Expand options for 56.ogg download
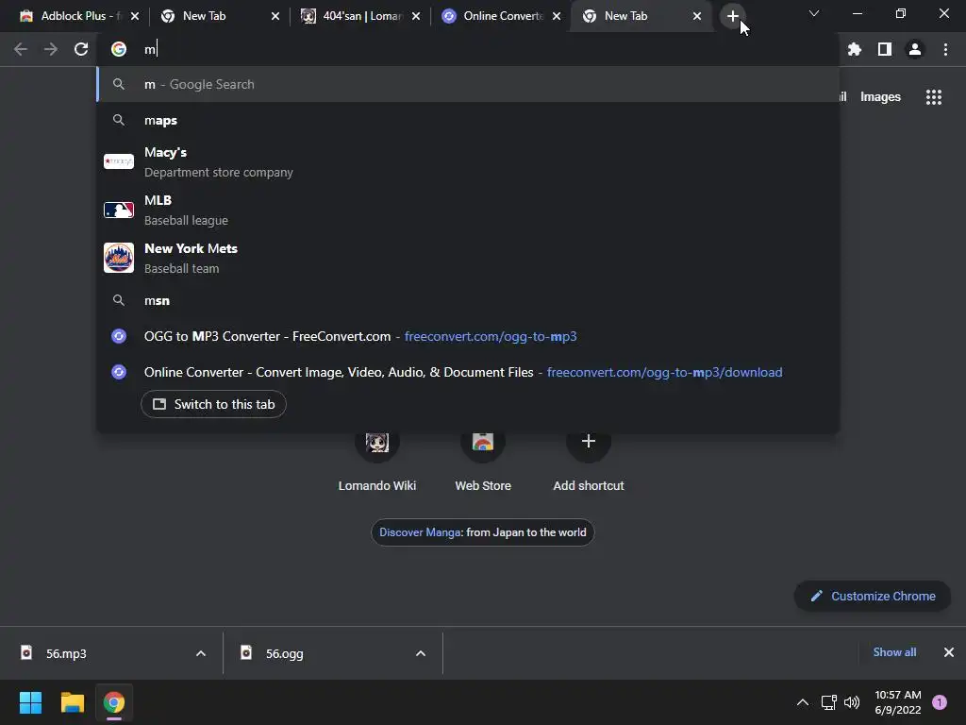966x725 pixels. click(x=421, y=653)
